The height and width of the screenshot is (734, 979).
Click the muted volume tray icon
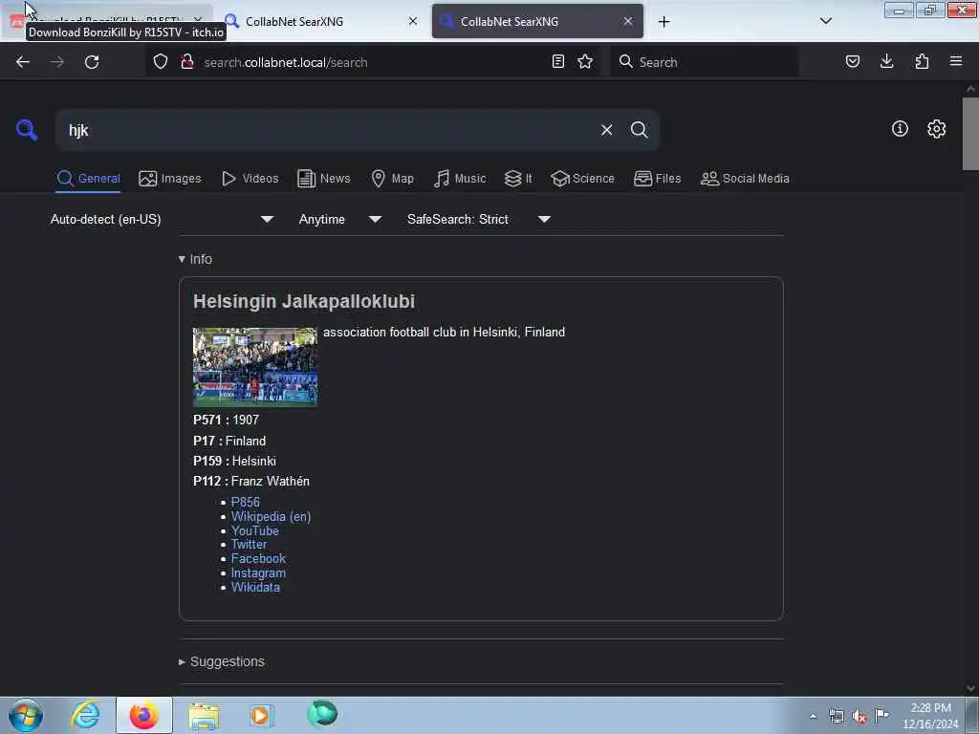click(x=859, y=717)
